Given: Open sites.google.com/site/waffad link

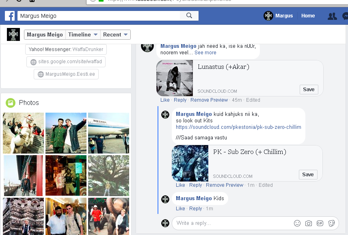Looking at the screenshot, I should pos(66,62).
